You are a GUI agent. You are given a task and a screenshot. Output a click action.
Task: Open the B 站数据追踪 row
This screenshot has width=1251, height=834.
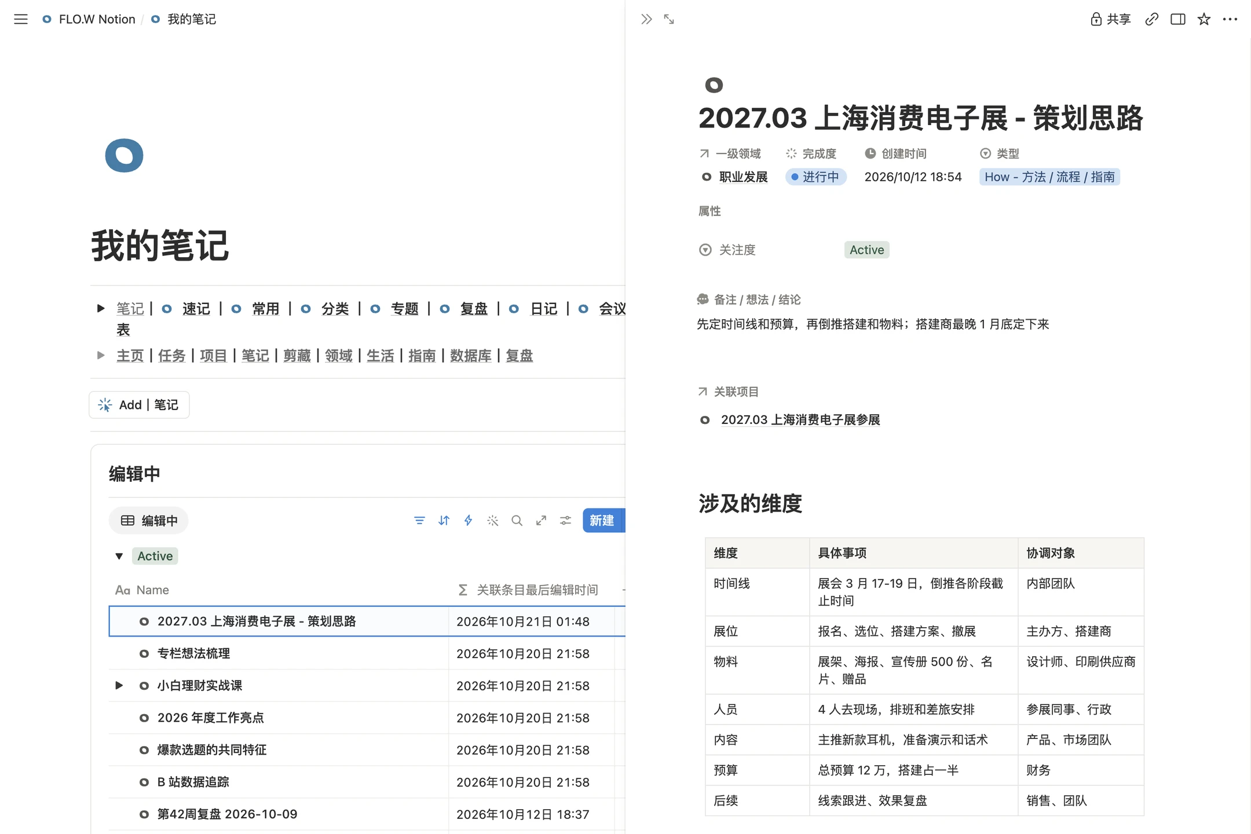click(193, 782)
